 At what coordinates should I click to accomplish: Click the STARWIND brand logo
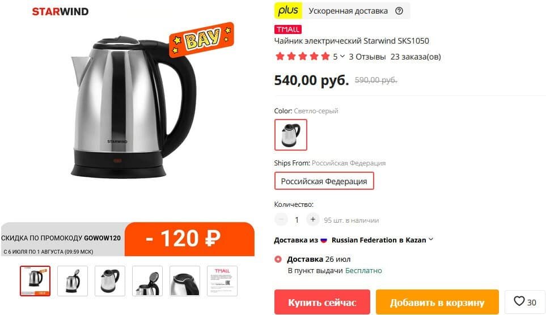[60, 11]
